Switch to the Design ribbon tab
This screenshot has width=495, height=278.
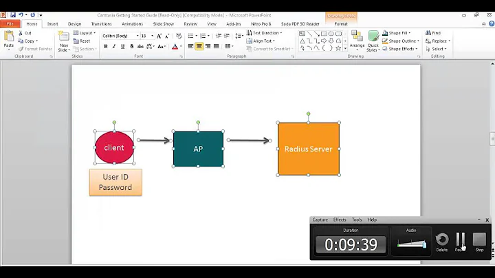74,24
